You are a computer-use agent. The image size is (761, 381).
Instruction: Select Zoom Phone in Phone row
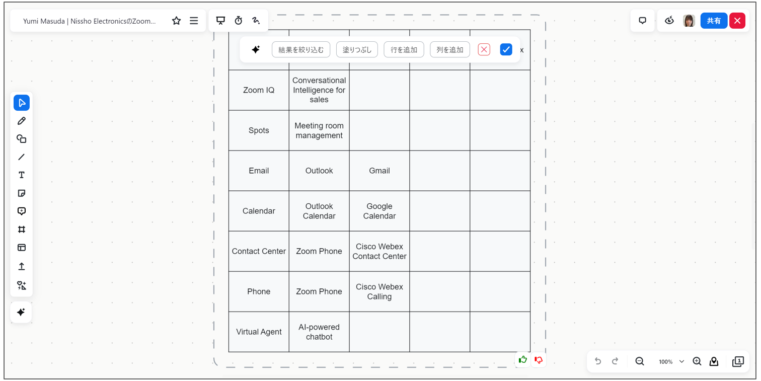coord(319,291)
